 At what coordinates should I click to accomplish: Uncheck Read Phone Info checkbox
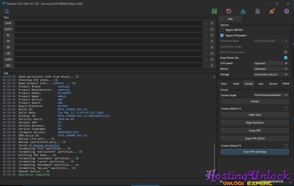285,58
